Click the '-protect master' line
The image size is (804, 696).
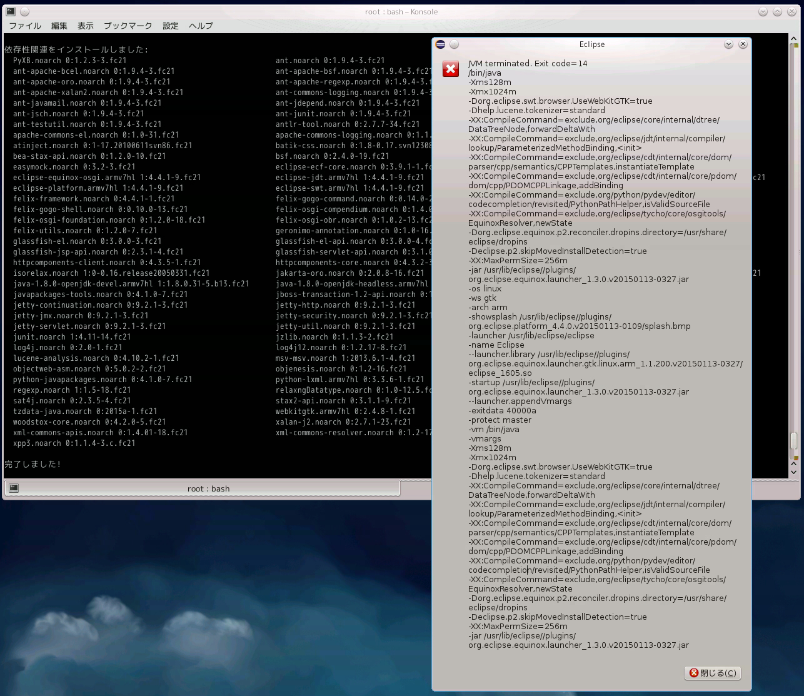[500, 420]
